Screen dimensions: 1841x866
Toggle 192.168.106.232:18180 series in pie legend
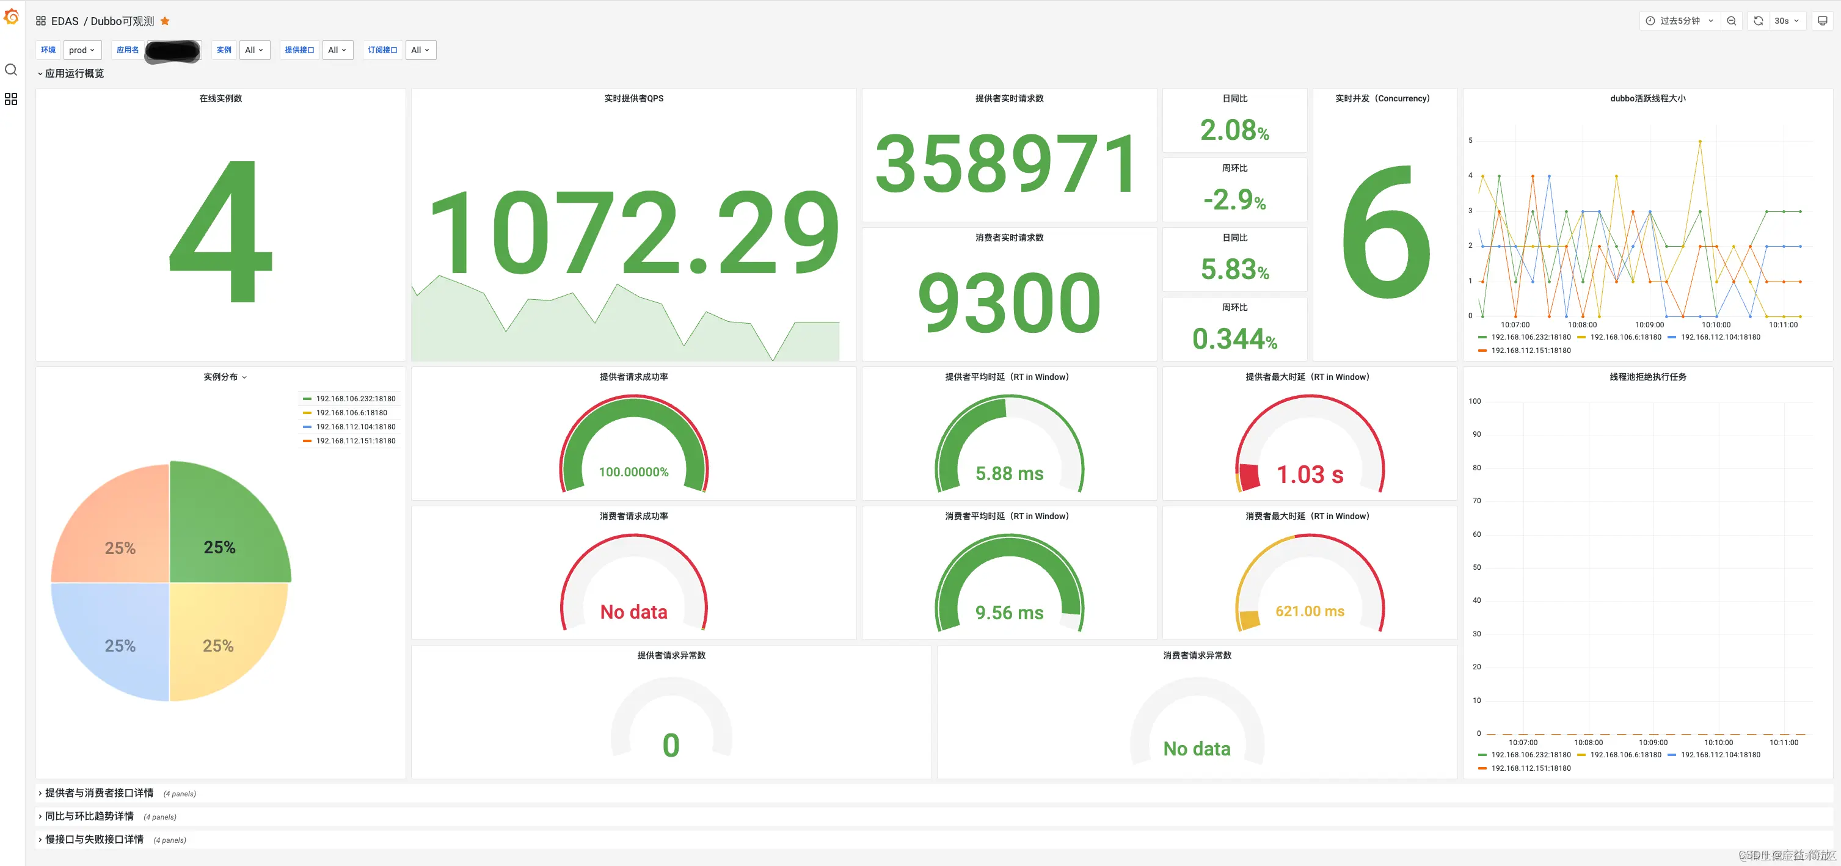(x=355, y=399)
